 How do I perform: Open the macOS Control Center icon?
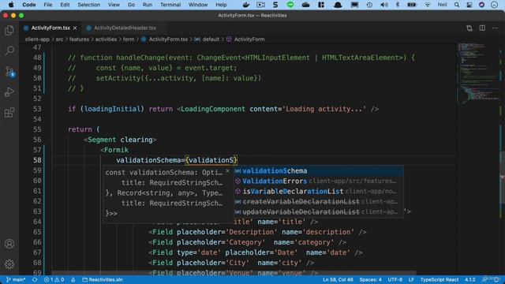pyautogui.click(x=469, y=5)
